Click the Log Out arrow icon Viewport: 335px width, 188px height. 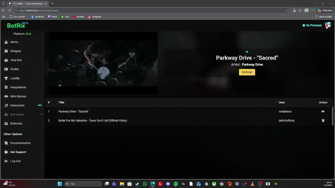coord(6,161)
